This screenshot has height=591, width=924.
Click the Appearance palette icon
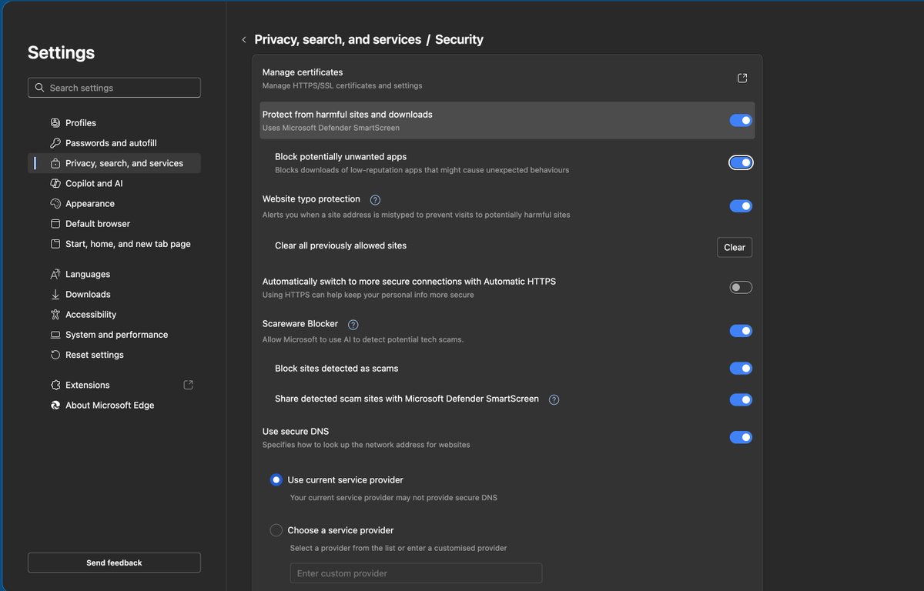[x=55, y=204]
